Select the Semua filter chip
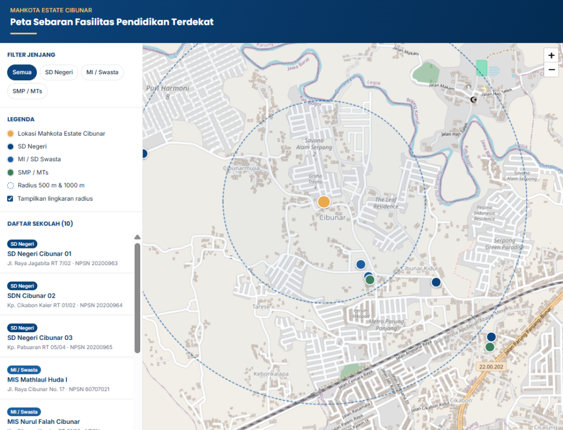 (22, 72)
